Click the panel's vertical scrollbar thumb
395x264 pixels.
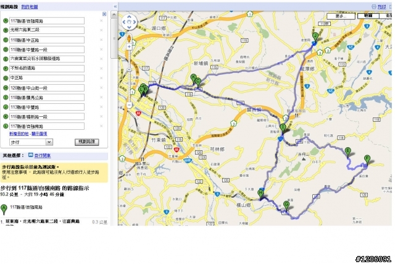pos(114,38)
